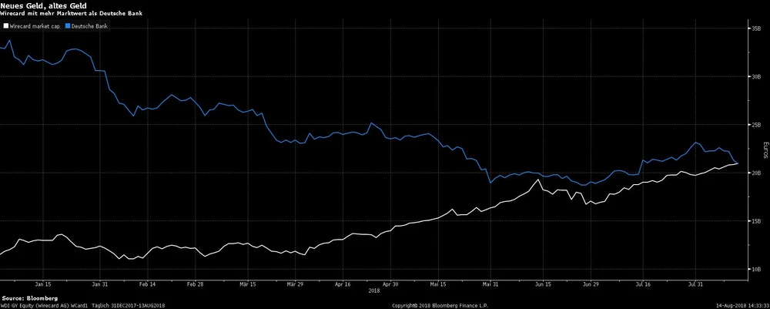Select the Wirecard market cap legend label
Image resolution: width=770 pixels, height=309 pixels.
tap(35, 25)
